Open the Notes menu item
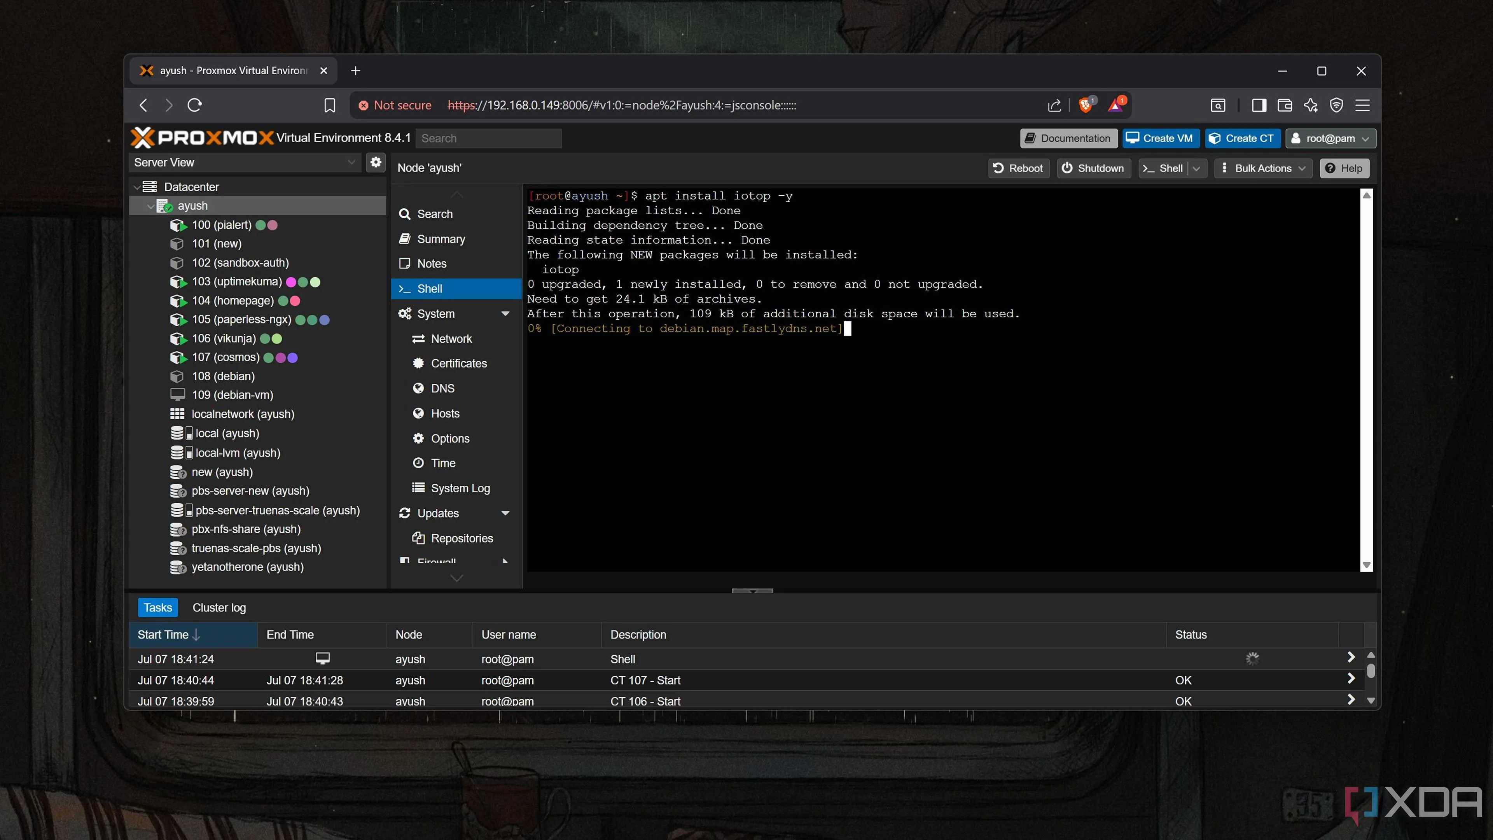This screenshot has height=840, width=1493. click(456, 264)
